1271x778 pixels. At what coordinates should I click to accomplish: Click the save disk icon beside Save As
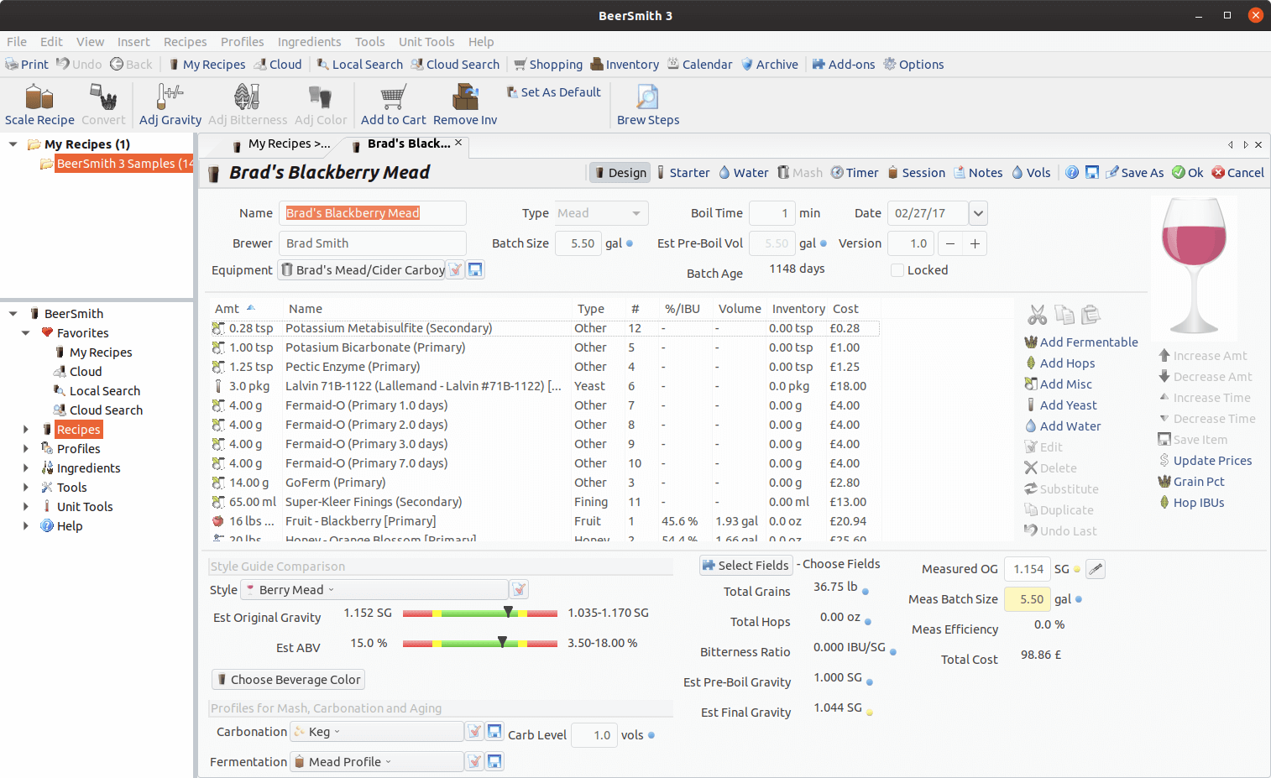pyautogui.click(x=1092, y=172)
